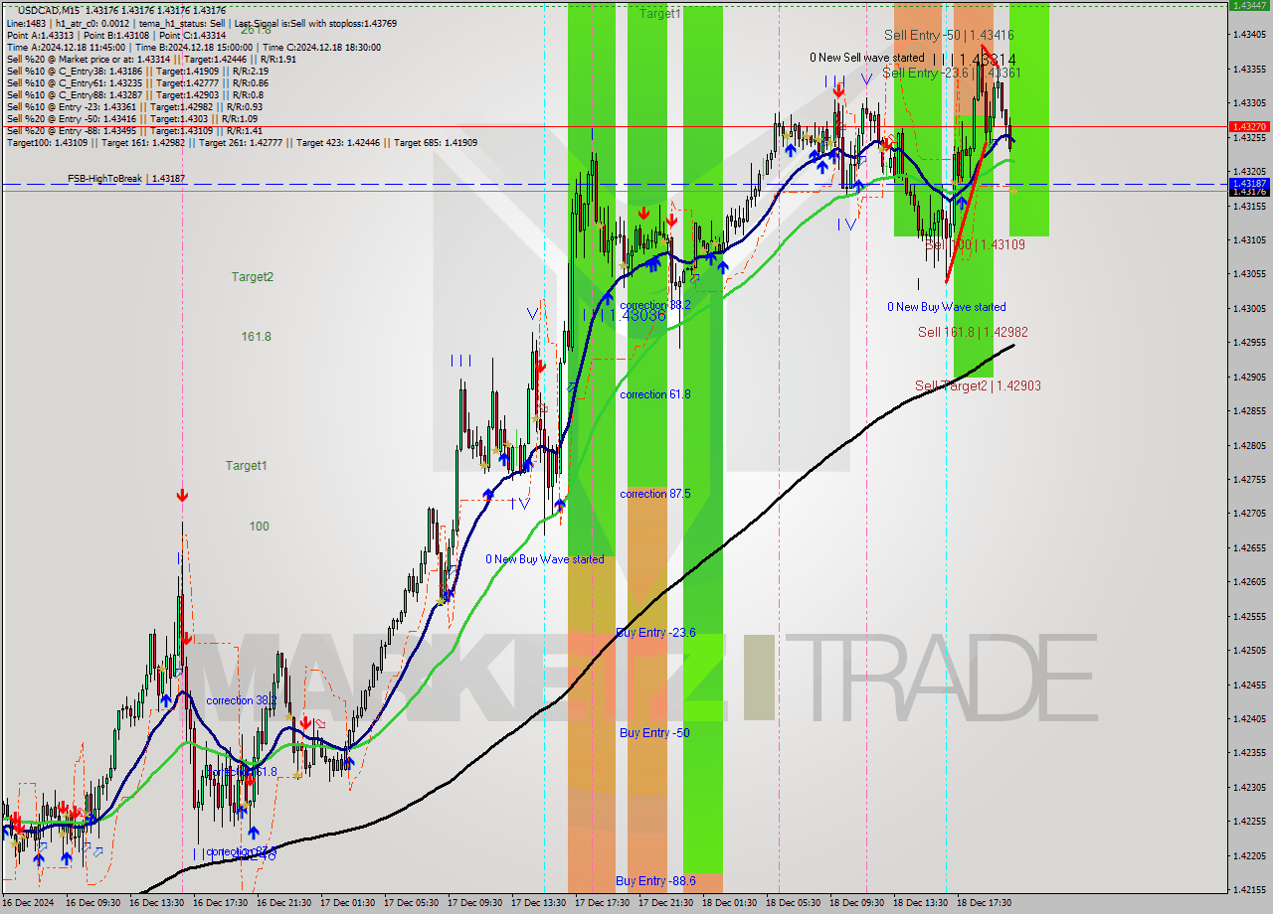Image resolution: width=1273 pixels, height=914 pixels.
Task: Click the '| | | 1.43314' wave label
Action: click(x=974, y=60)
